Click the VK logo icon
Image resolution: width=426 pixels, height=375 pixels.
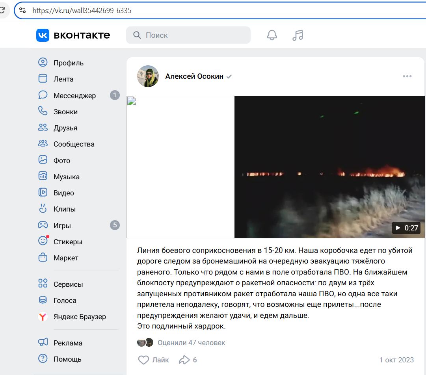click(x=43, y=35)
